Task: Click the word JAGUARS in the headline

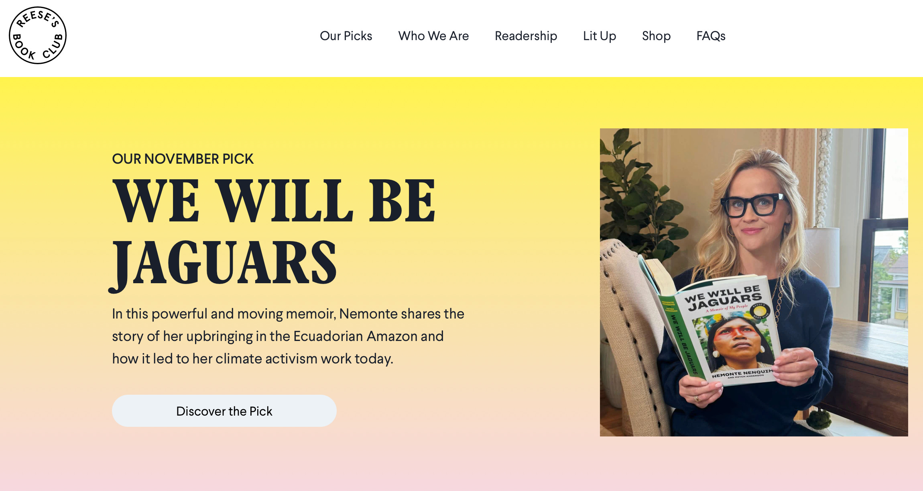Action: click(223, 263)
